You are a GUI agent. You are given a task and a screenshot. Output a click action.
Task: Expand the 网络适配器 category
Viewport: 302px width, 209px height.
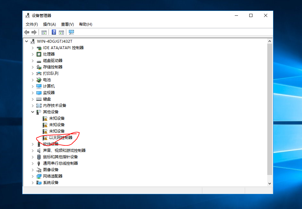[x=33, y=176]
